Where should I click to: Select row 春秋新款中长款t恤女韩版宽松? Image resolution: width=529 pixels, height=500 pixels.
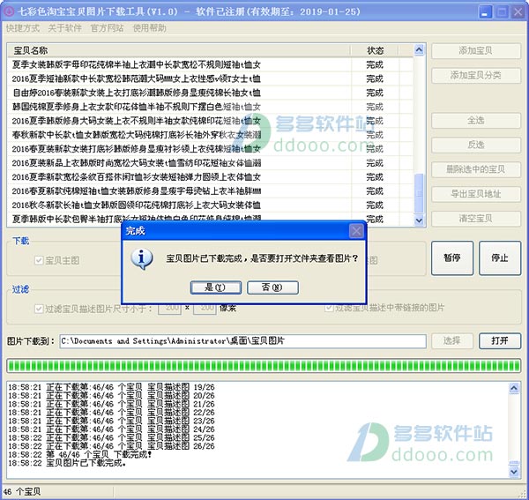210,135
